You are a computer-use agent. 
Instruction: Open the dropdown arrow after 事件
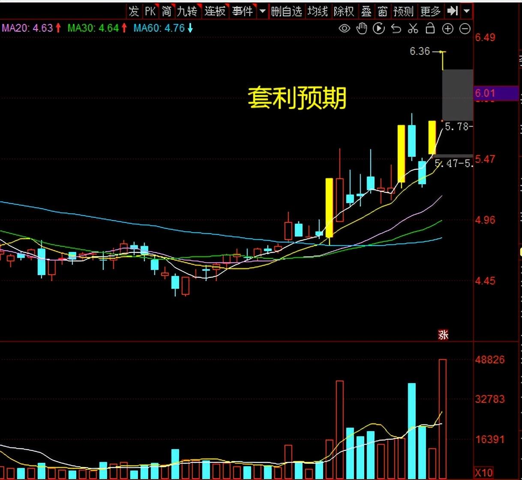pos(262,11)
